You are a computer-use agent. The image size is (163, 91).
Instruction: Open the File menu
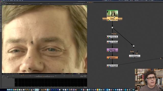(7, 1)
